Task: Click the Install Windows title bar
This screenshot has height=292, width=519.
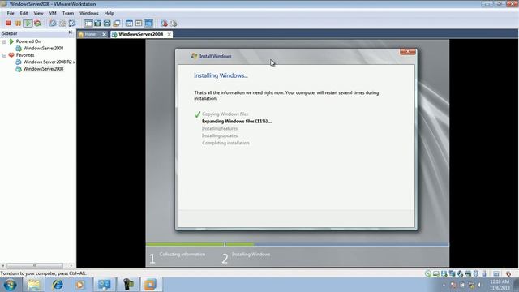Action: coord(296,56)
